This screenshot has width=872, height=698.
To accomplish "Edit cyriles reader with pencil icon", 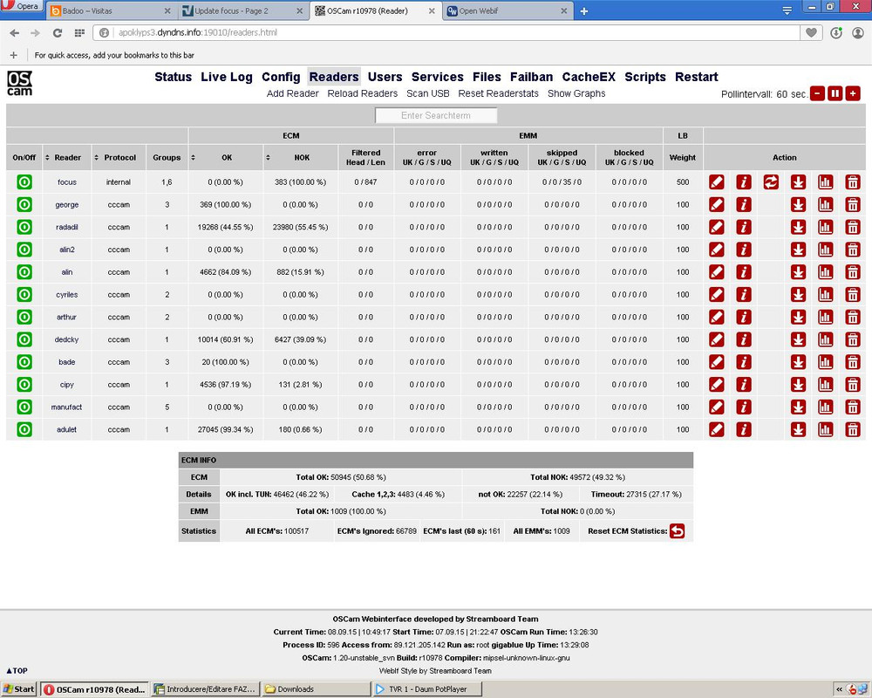I will tap(716, 294).
